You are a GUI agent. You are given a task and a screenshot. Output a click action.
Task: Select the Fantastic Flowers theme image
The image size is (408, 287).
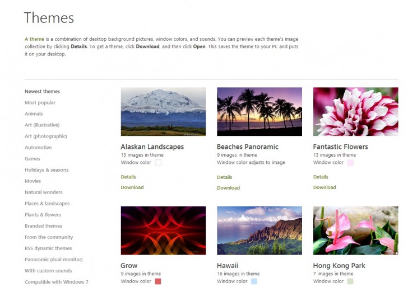click(x=356, y=111)
